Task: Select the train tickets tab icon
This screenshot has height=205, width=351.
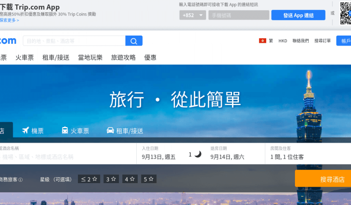Action: (x=65, y=131)
